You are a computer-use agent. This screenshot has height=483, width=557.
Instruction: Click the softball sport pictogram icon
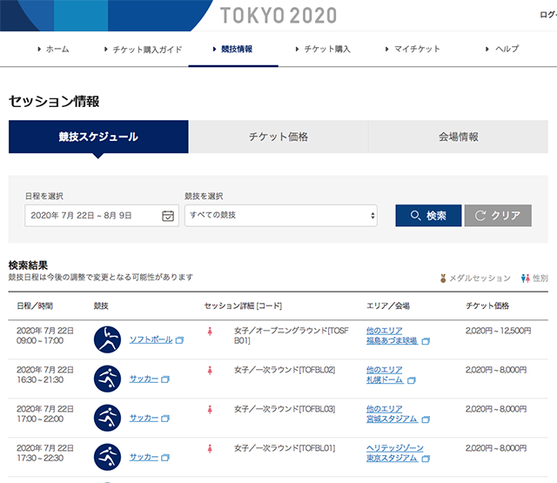107,339
